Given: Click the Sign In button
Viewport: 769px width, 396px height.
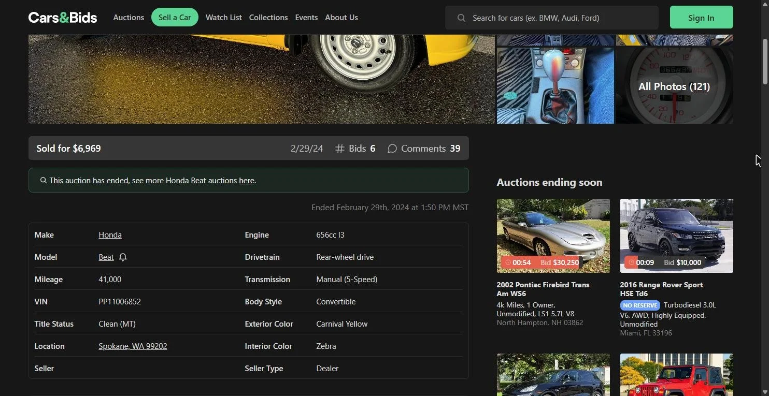Looking at the screenshot, I should click(x=701, y=18).
